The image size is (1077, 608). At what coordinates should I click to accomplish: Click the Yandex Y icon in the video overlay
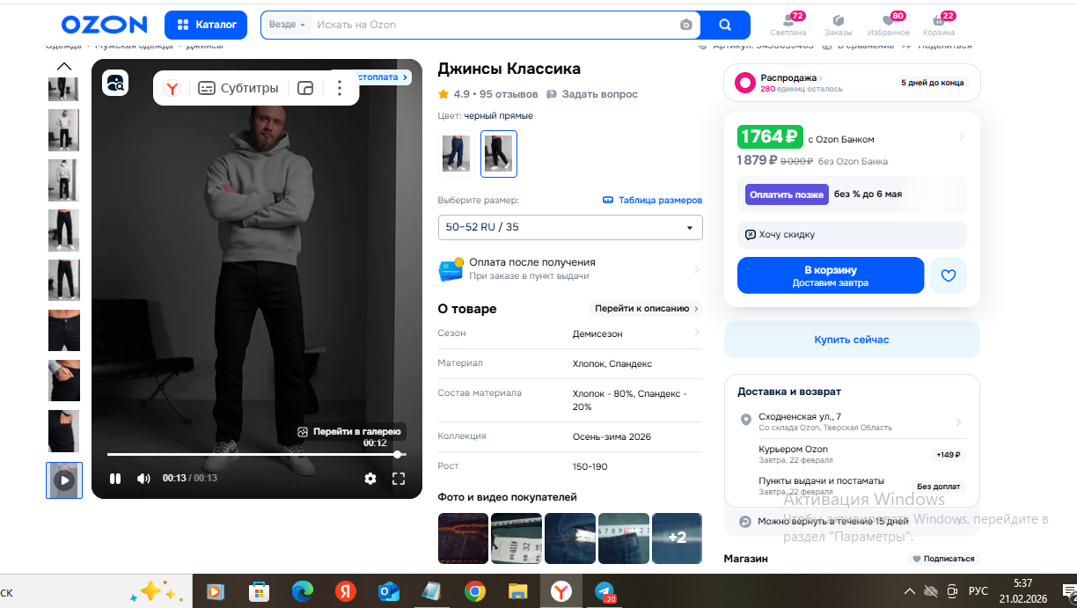click(173, 88)
